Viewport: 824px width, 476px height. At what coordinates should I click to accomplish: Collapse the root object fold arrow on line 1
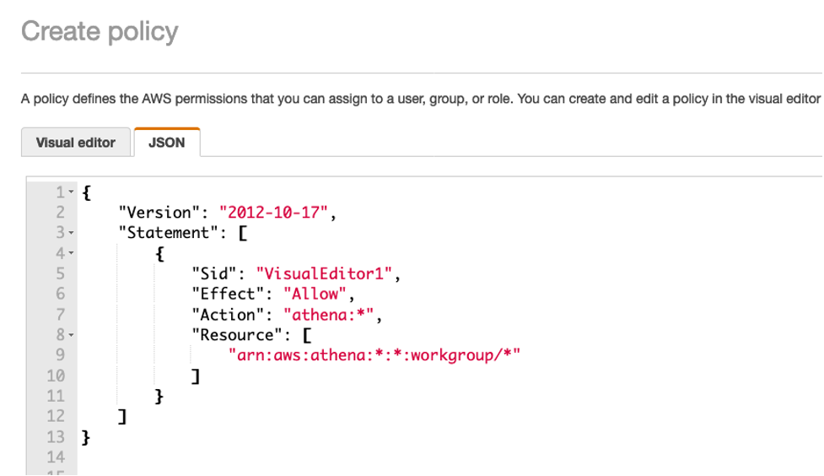click(x=72, y=192)
